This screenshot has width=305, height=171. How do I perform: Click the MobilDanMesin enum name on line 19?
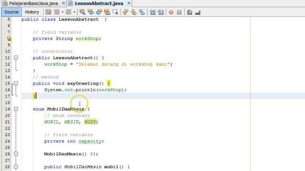(66, 109)
